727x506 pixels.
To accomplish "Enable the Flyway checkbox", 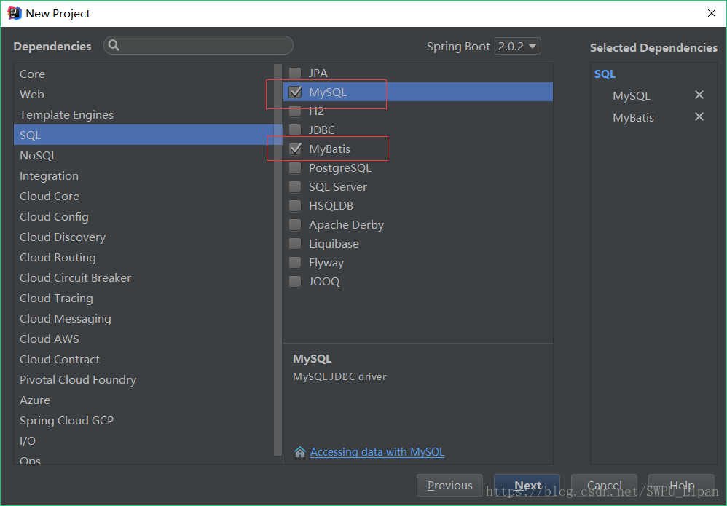I will (295, 263).
